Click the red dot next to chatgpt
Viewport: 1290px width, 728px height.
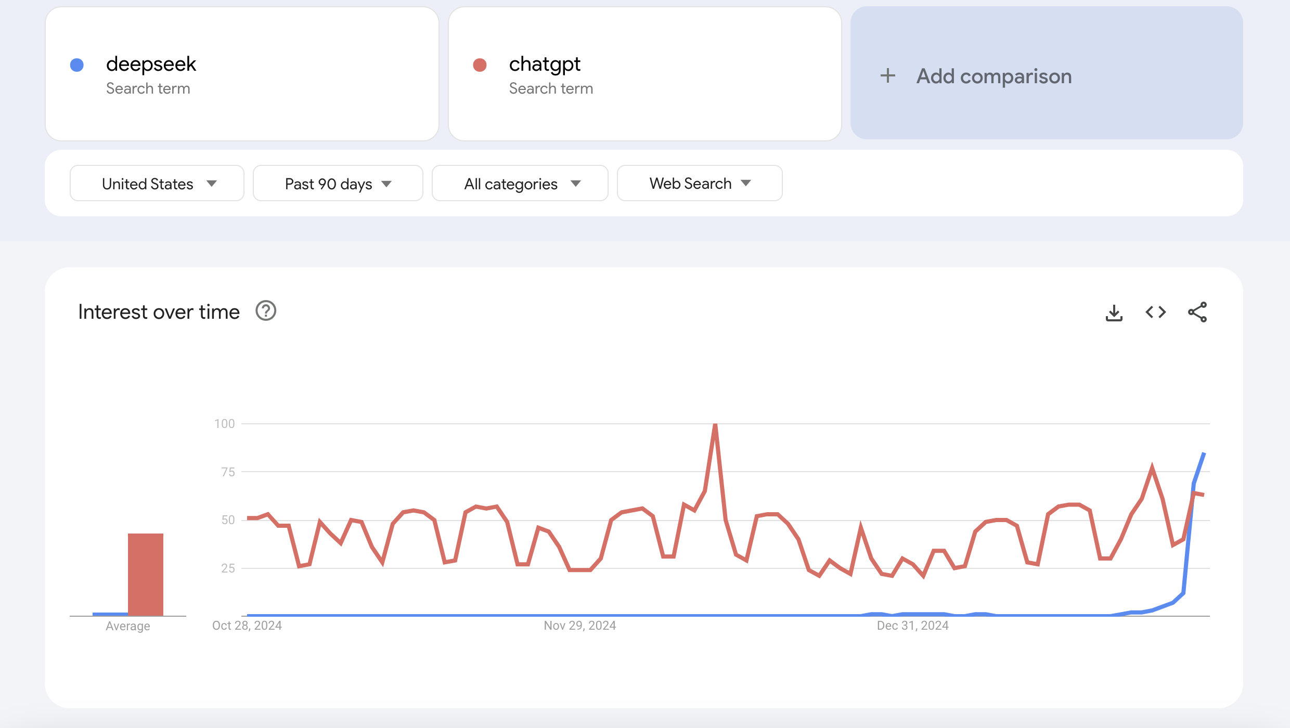point(479,64)
